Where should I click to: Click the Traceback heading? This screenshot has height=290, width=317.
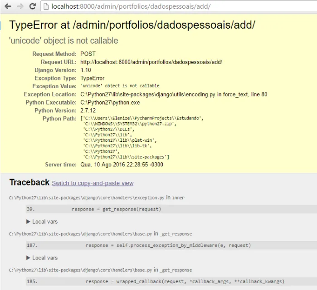[x=29, y=182]
